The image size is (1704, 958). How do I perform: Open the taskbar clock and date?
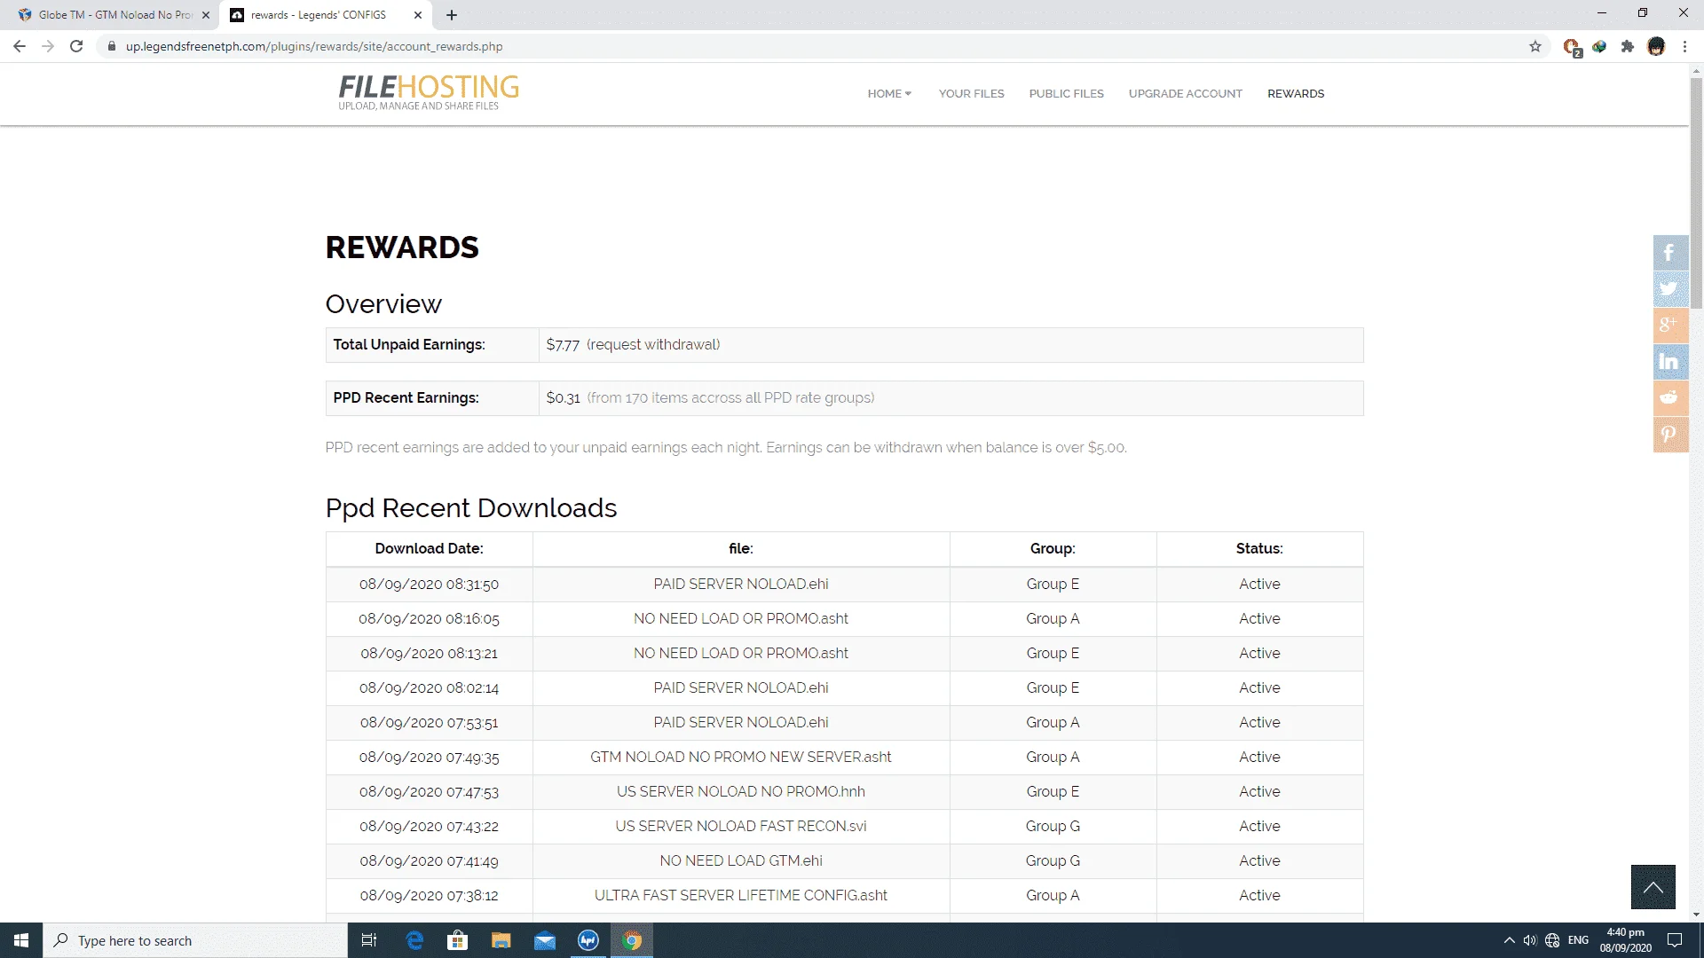[x=1625, y=940]
